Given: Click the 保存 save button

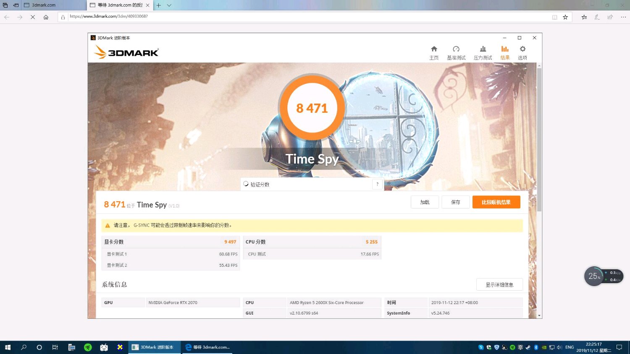Looking at the screenshot, I should click(456, 202).
